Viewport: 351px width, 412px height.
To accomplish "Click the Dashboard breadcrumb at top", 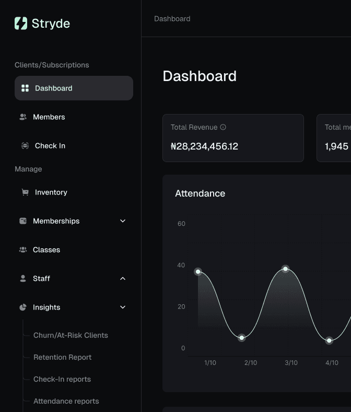I will click(x=172, y=19).
